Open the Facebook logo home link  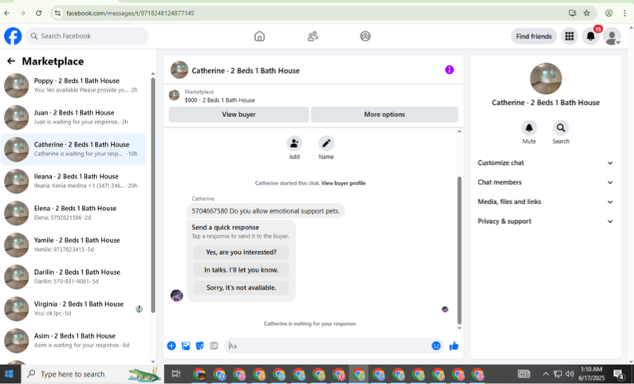[x=13, y=36]
